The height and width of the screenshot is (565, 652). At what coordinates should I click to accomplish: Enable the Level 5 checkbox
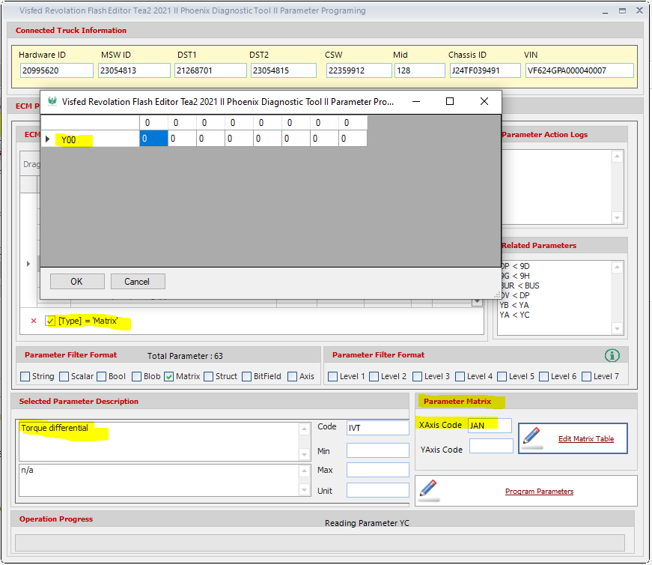pyautogui.click(x=502, y=376)
